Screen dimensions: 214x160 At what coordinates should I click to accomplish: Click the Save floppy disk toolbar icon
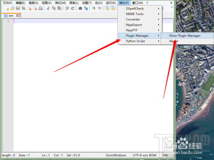tap(18, 8)
